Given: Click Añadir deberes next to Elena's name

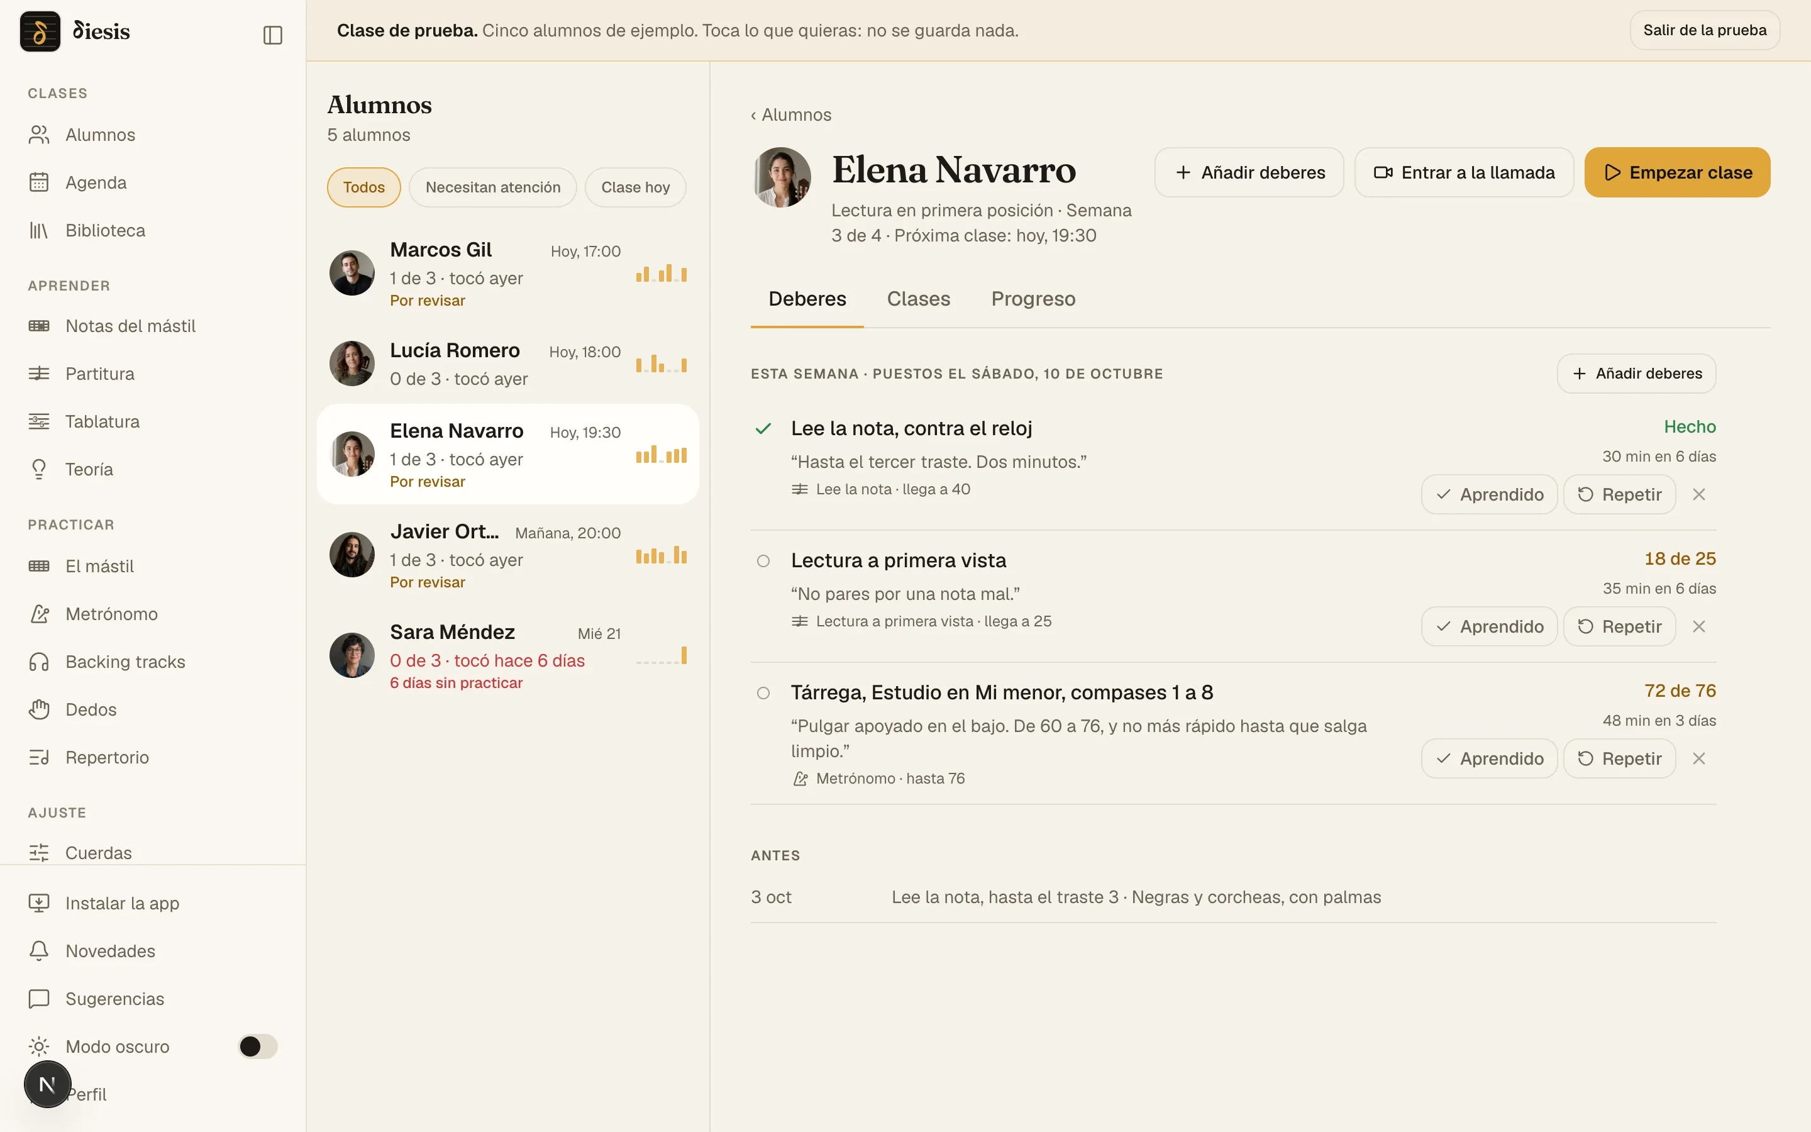Looking at the screenshot, I should 1249,172.
